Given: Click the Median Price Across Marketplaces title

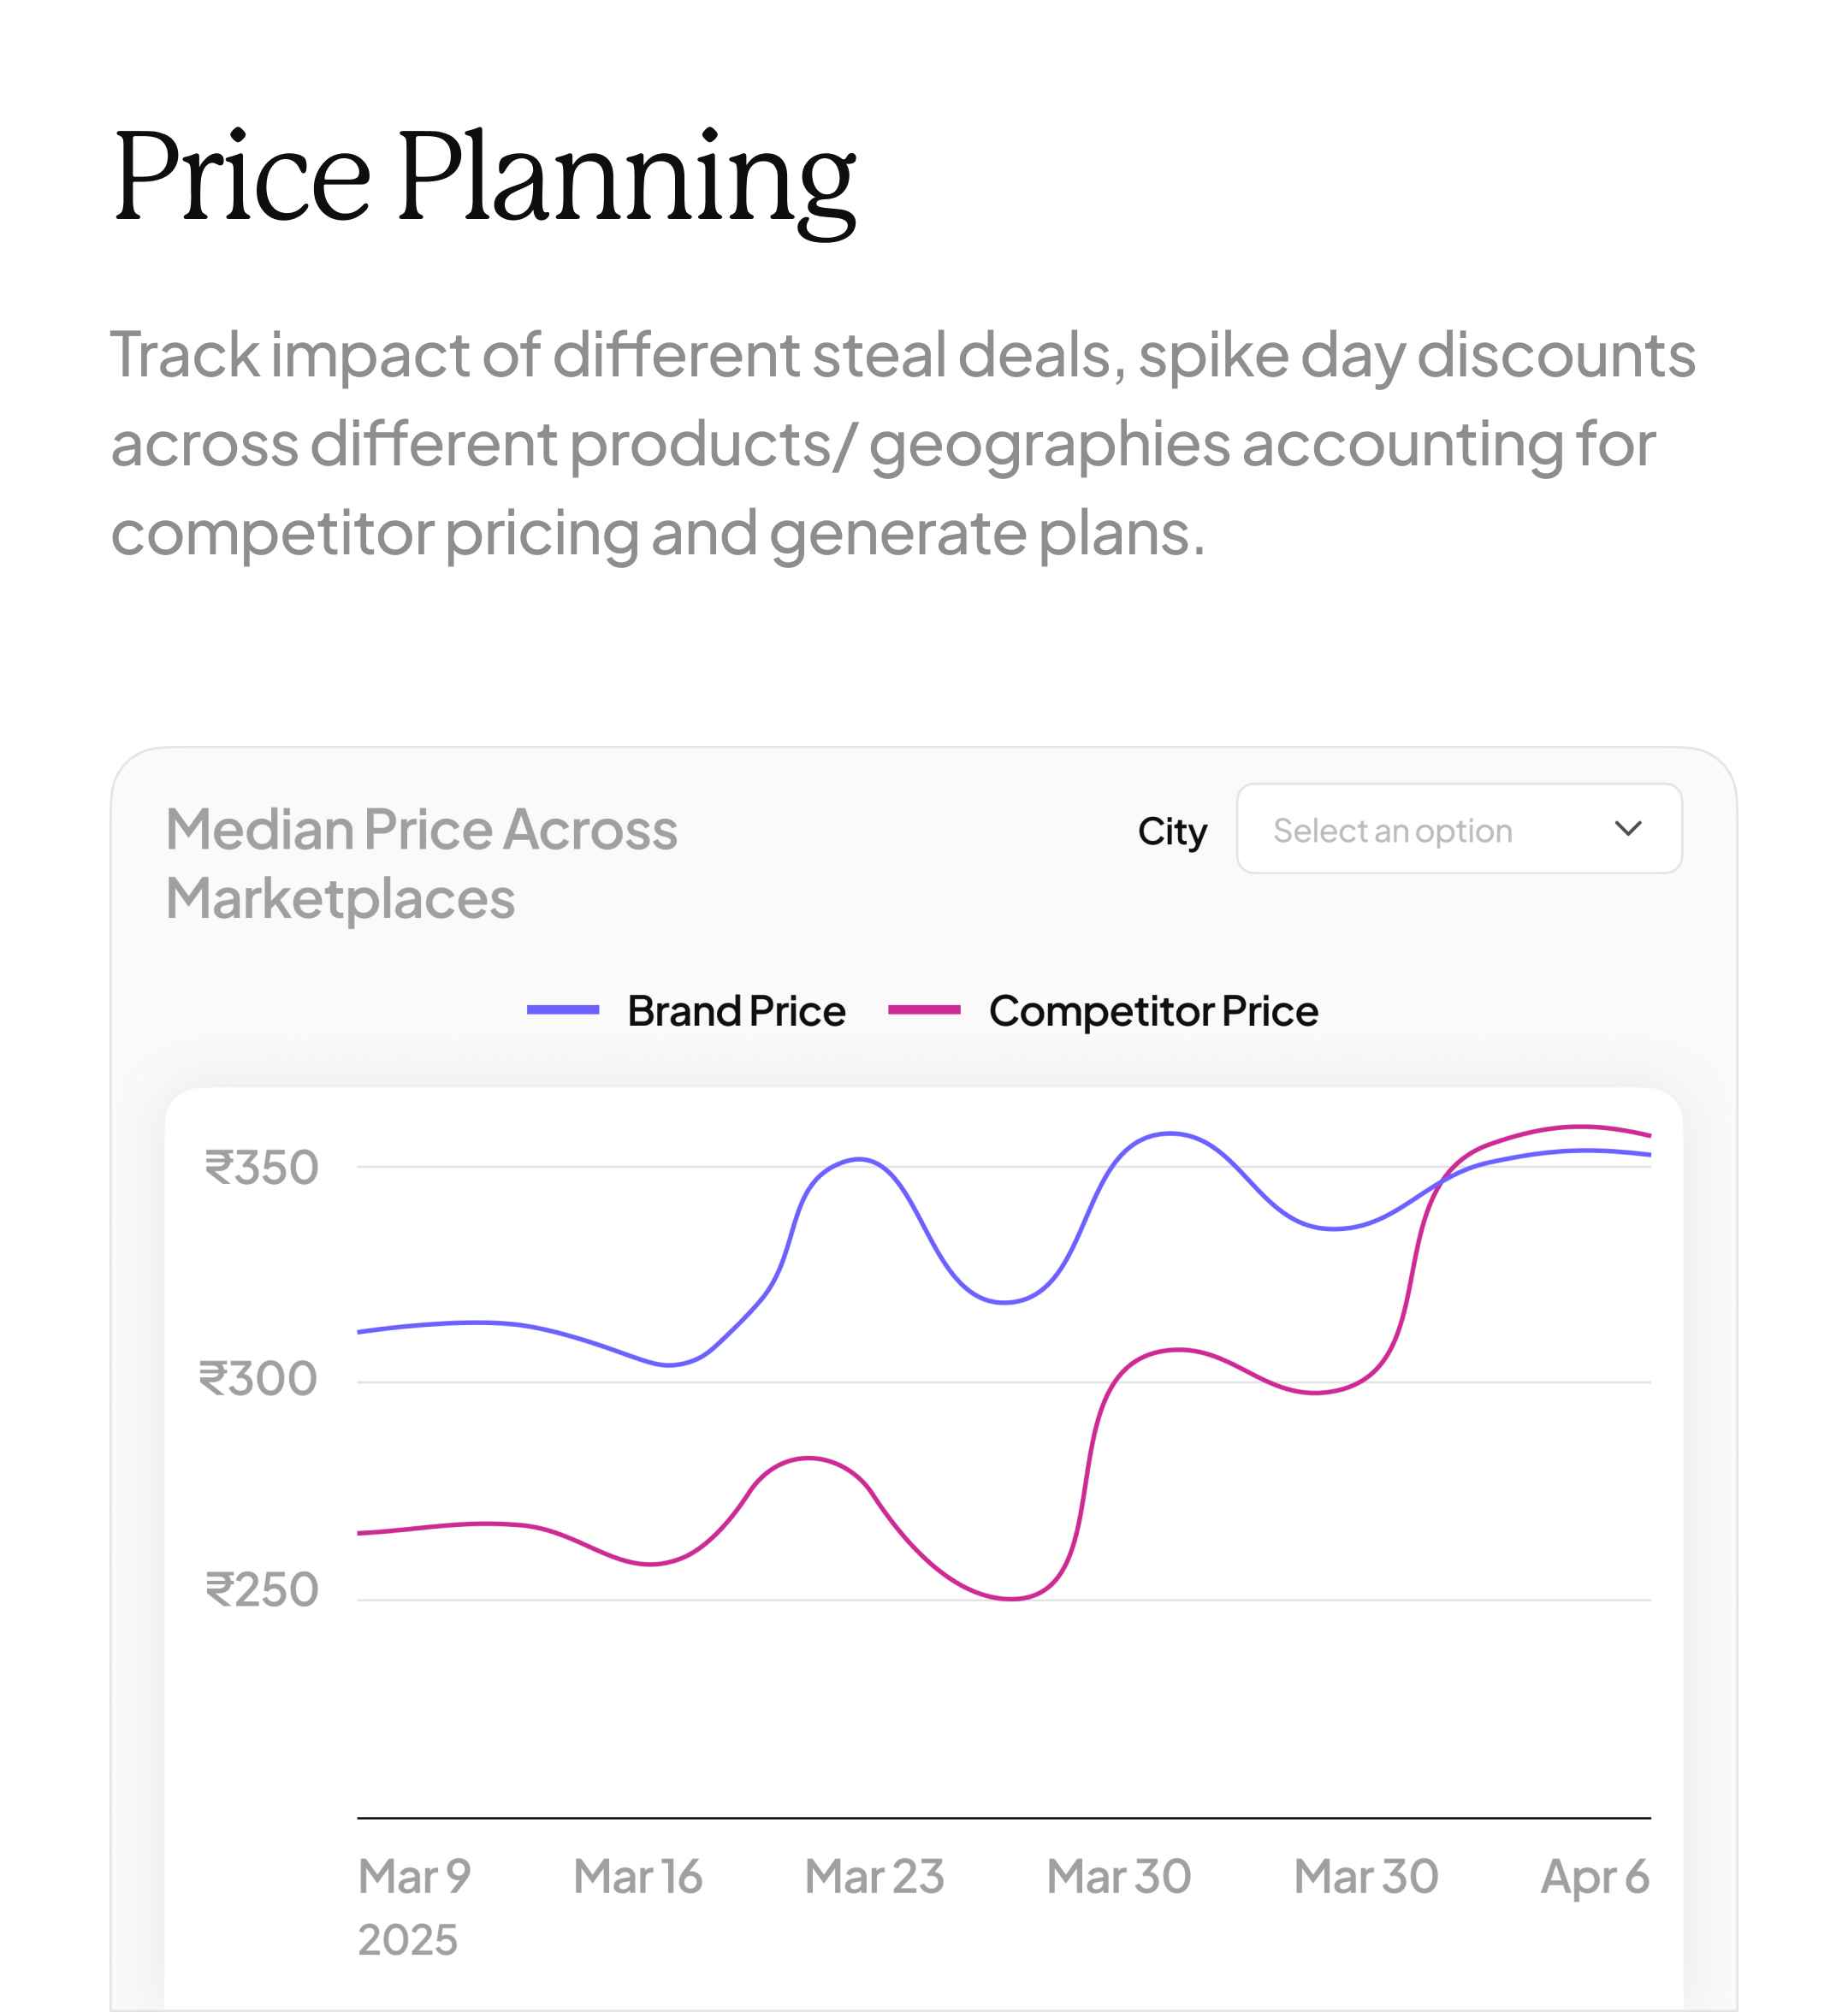Looking at the screenshot, I should point(421,864).
